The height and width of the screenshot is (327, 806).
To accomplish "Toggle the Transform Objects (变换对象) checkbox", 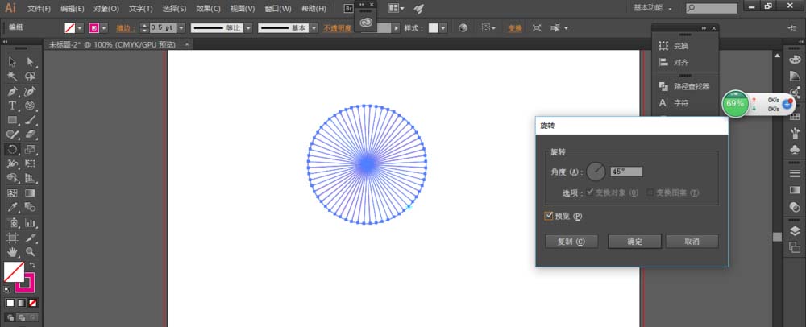I will 590,192.
